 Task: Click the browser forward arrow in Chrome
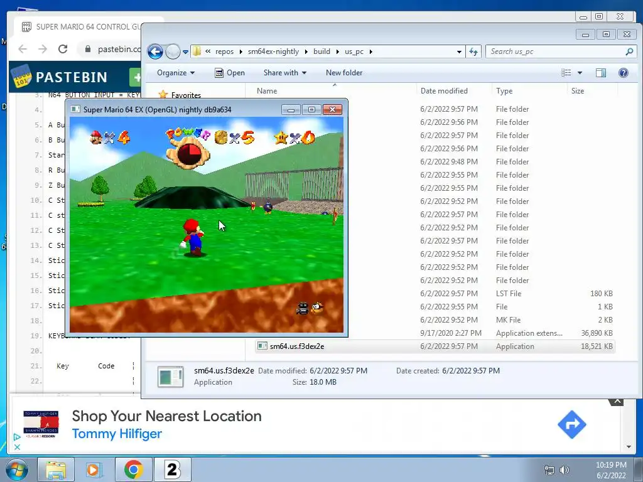click(43, 49)
